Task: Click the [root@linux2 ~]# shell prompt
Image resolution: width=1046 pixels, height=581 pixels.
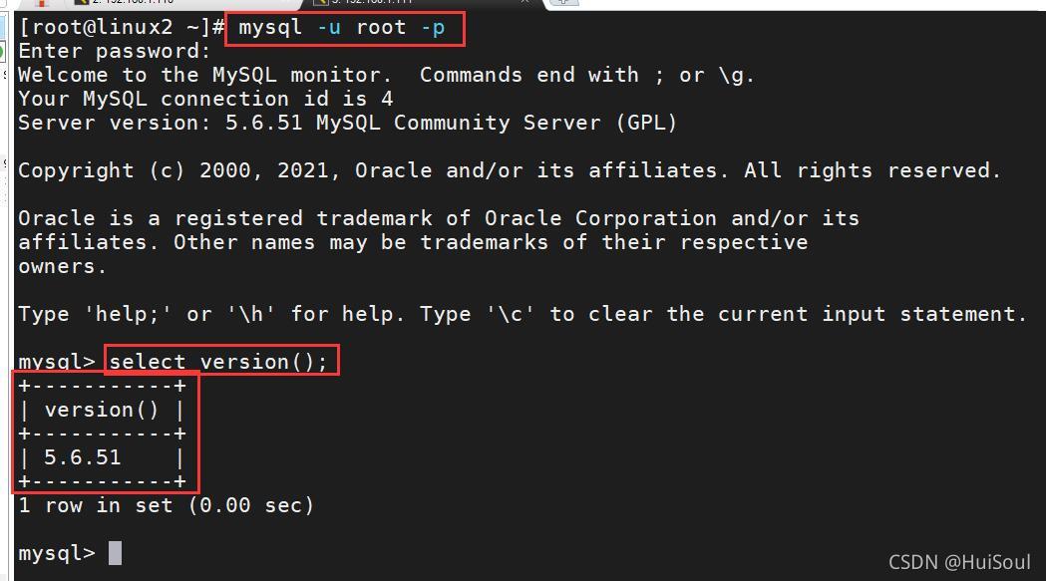Action: 122,28
